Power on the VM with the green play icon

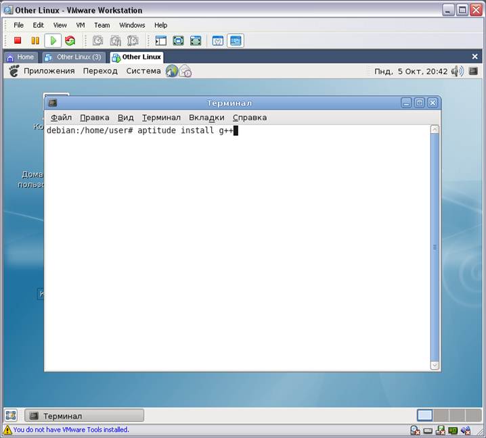[x=53, y=41]
